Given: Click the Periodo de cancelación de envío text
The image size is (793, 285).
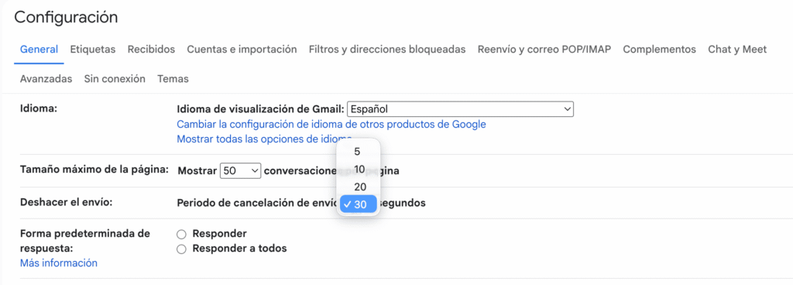Looking at the screenshot, I should click(257, 203).
